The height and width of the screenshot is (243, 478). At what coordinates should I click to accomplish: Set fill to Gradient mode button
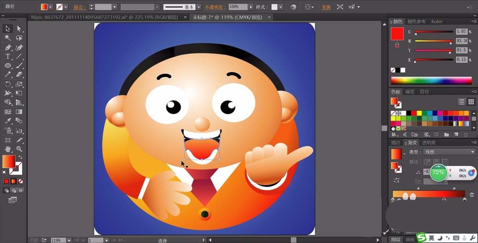pyautogui.click(x=14, y=181)
